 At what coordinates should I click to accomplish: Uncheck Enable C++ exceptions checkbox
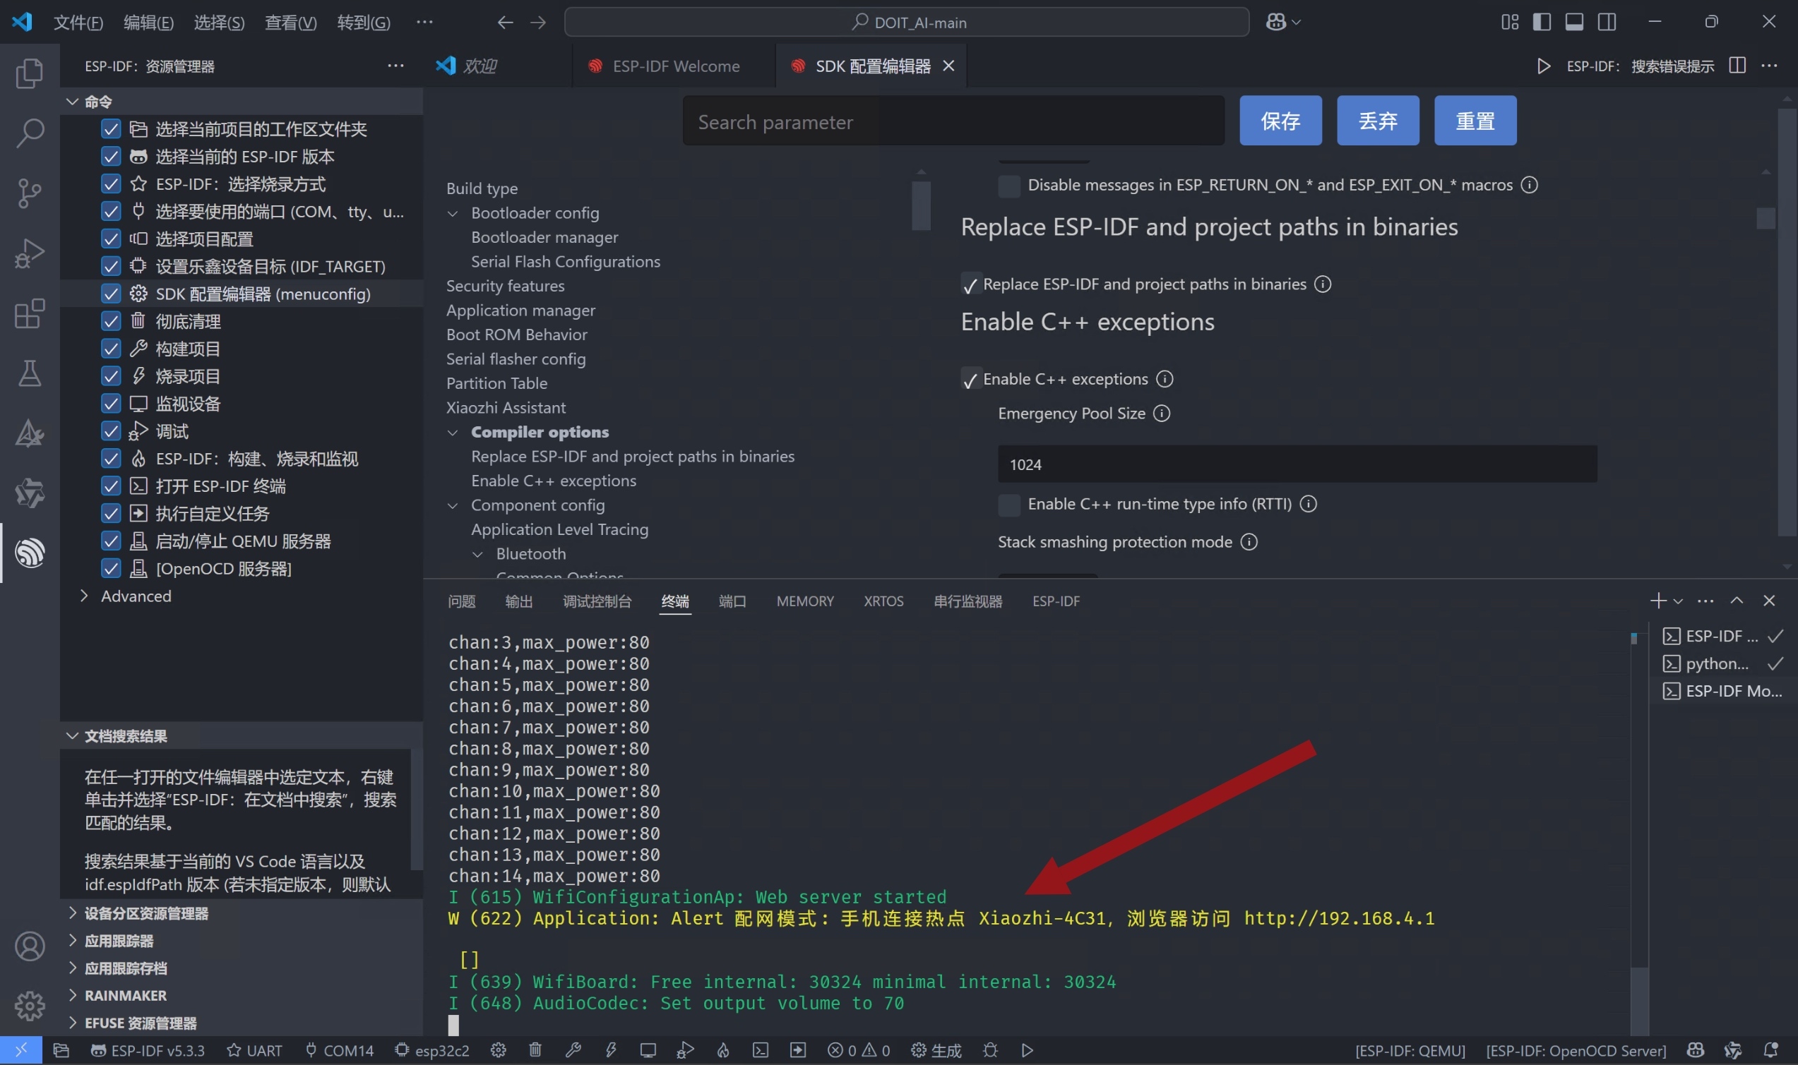tap(970, 379)
